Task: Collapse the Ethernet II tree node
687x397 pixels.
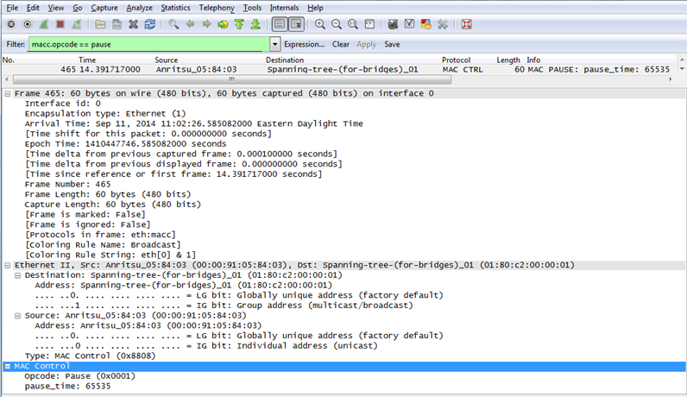Action: click(9, 266)
